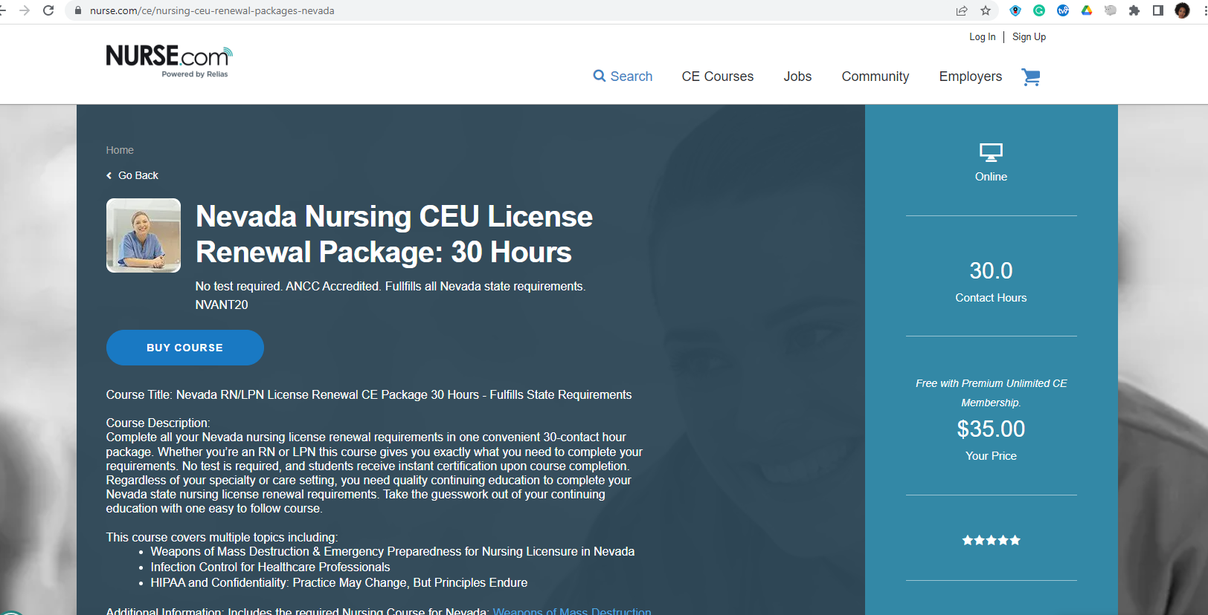The width and height of the screenshot is (1208, 615).
Task: Click the magnifying glass Search icon
Action: click(600, 76)
